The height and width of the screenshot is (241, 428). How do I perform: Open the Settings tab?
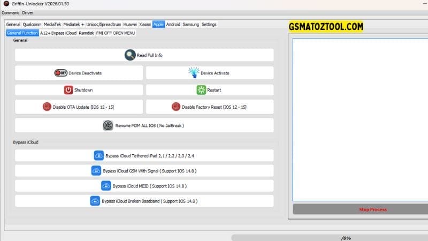pyautogui.click(x=209, y=24)
